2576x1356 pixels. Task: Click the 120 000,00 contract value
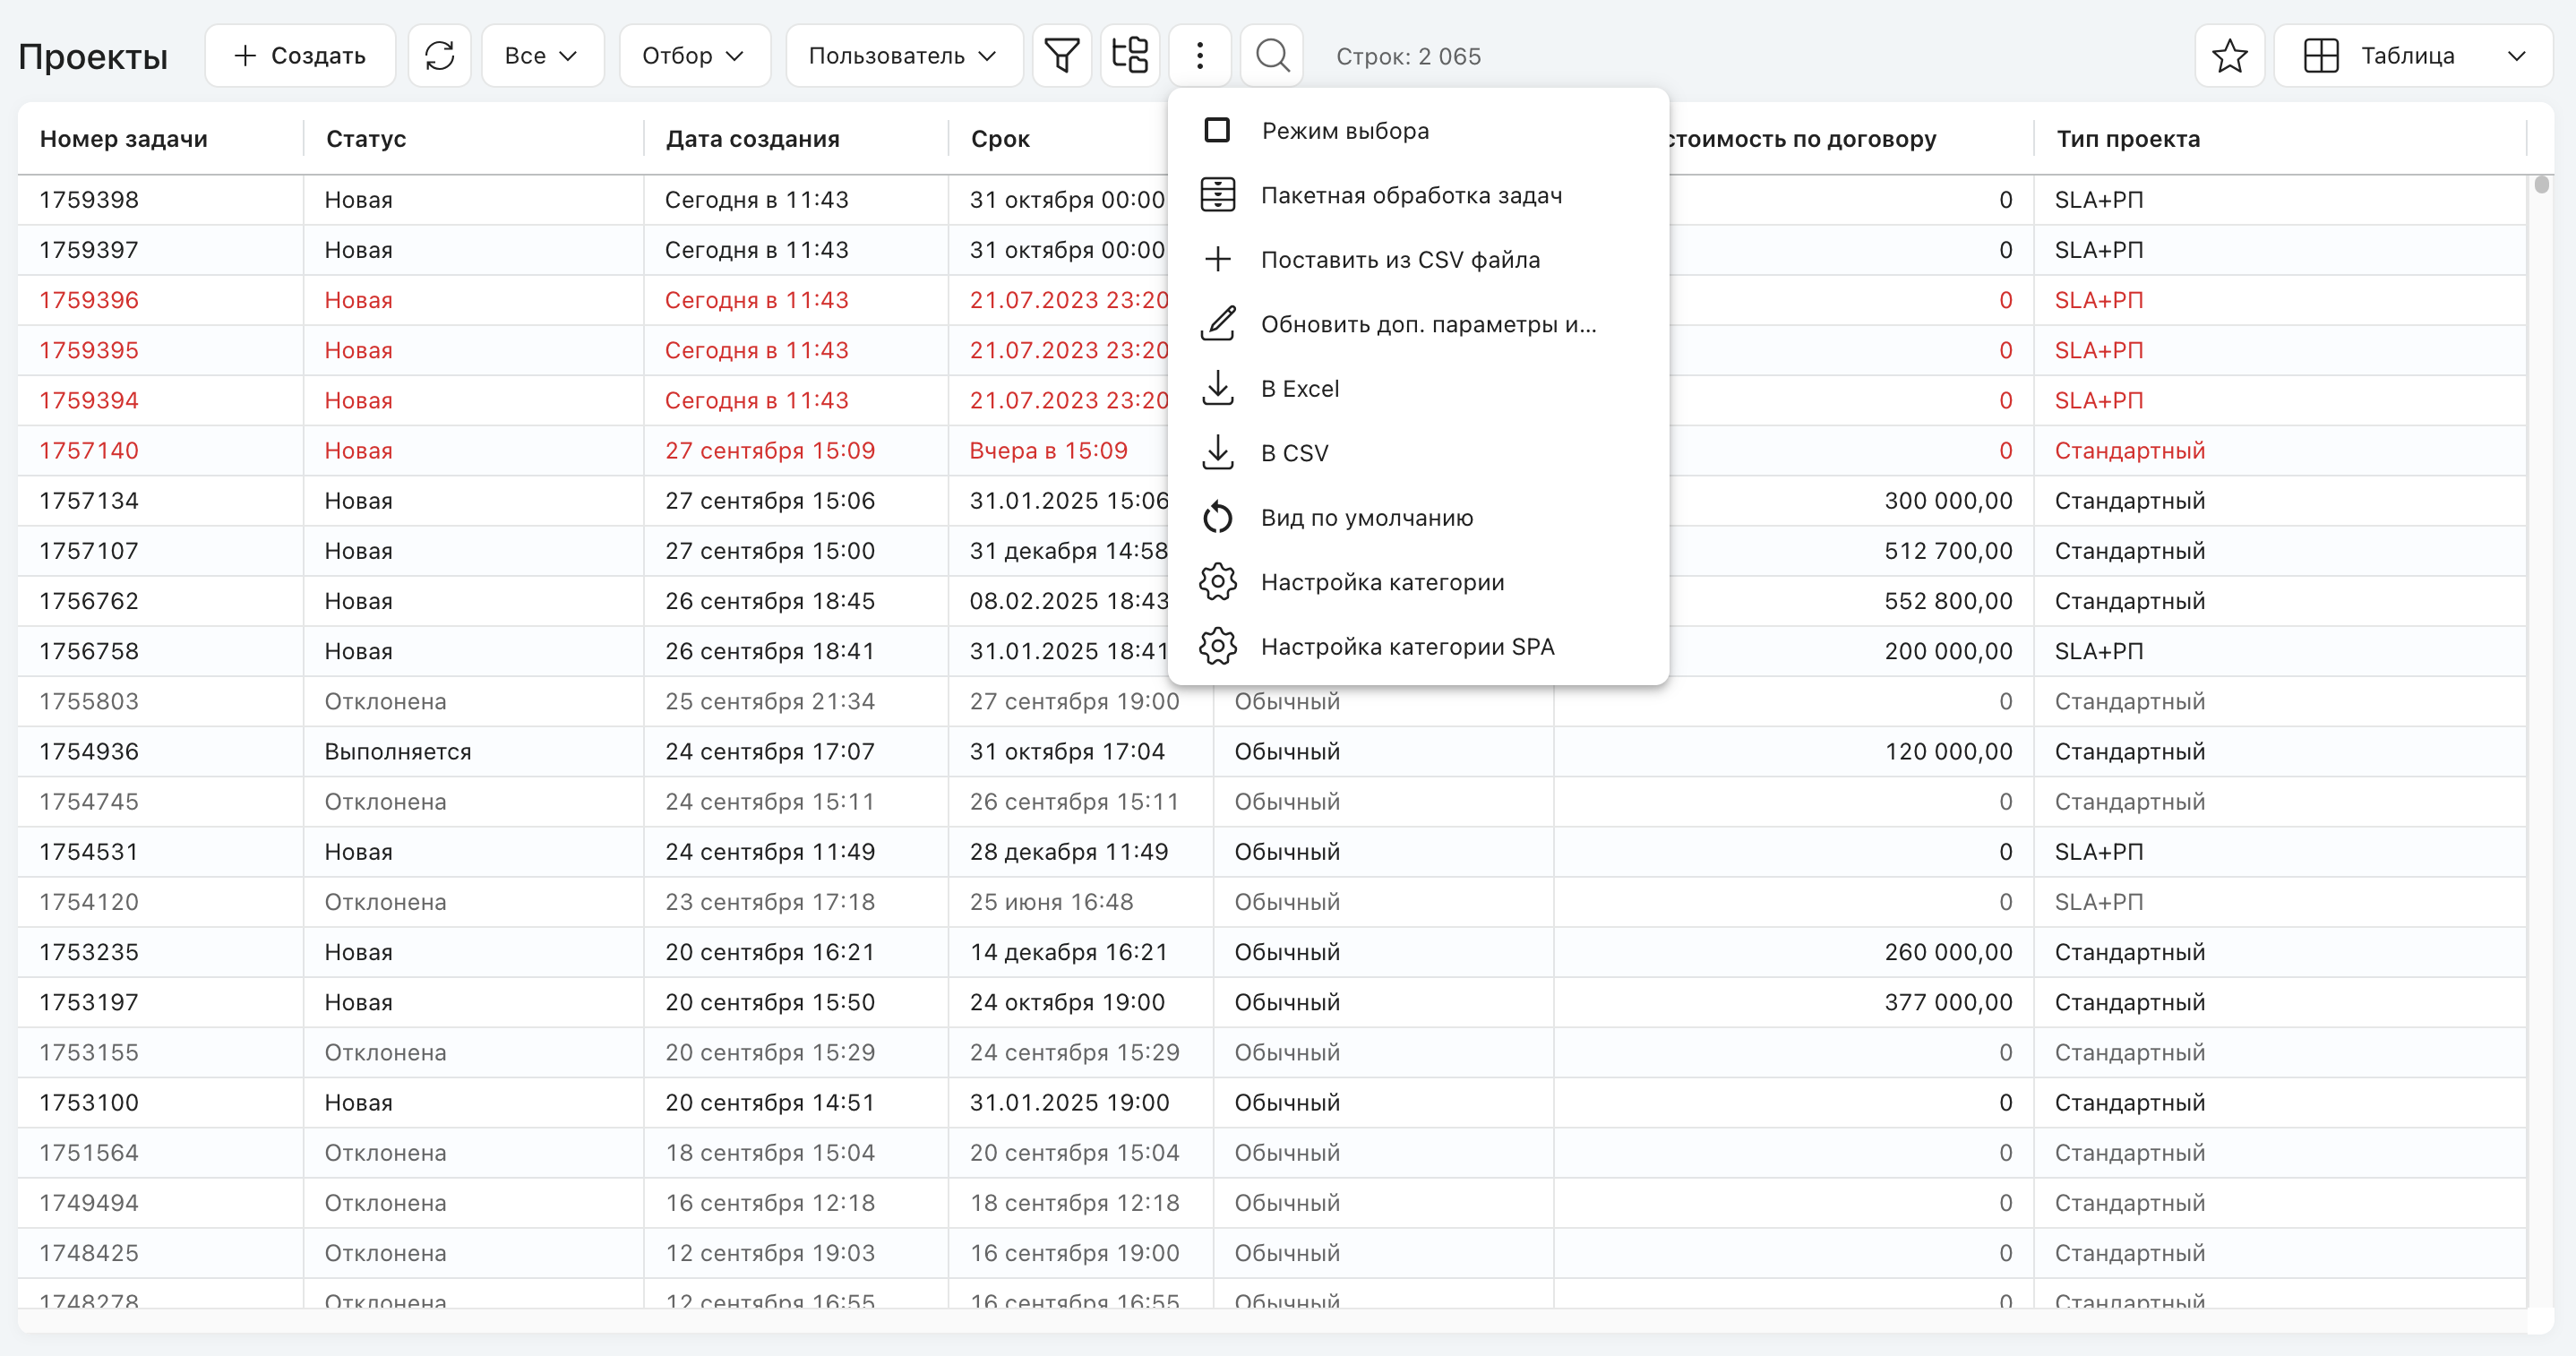pos(1948,751)
